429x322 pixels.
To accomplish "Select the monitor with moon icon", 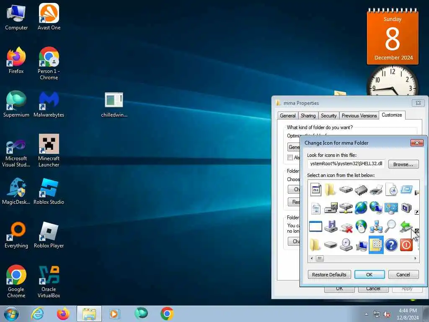I will [406, 208].
